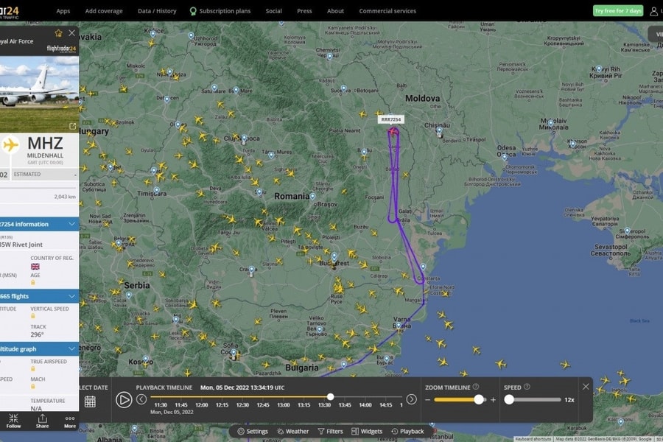Screen dimensions: 663x442
Task: Go to Subscription plans
Action: (220, 11)
